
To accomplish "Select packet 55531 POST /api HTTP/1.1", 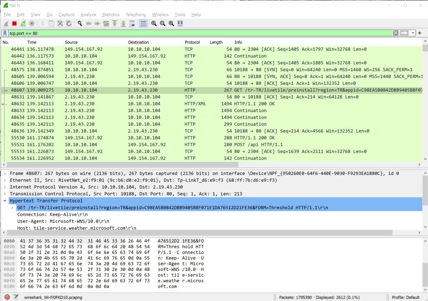I will [x=211, y=145].
